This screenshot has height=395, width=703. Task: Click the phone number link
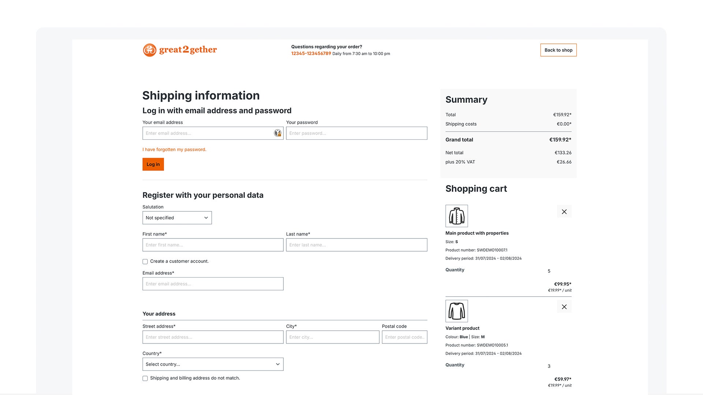311,53
